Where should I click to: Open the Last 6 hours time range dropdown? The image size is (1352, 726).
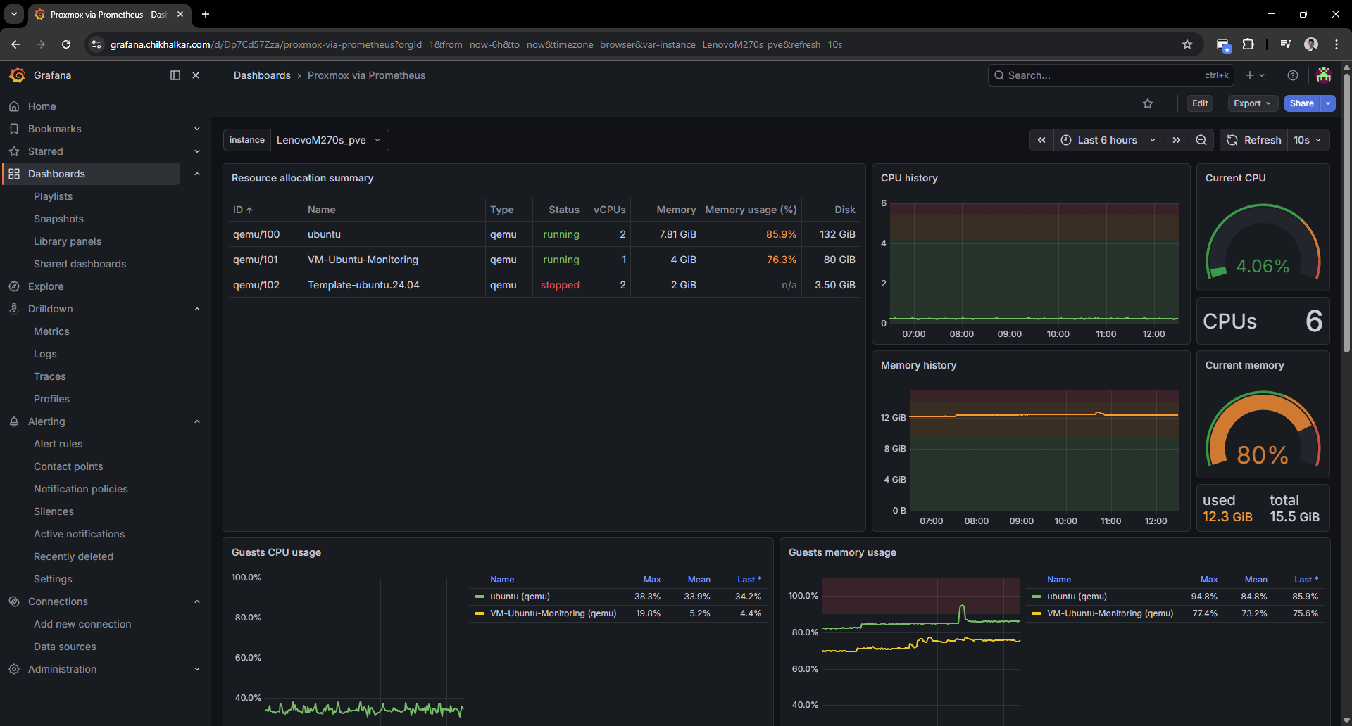[x=1108, y=140]
